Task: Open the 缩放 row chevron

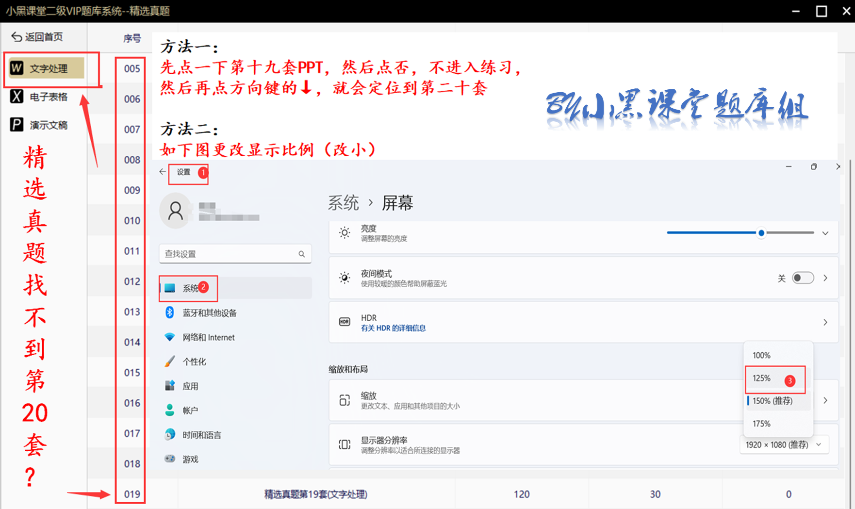Action: [825, 400]
